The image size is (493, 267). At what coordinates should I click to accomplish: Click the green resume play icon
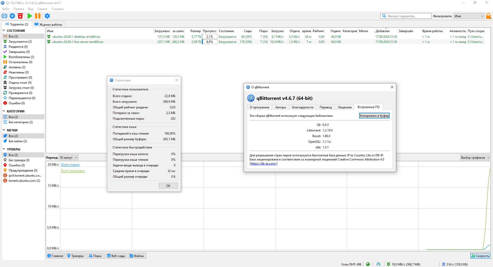pos(30,16)
